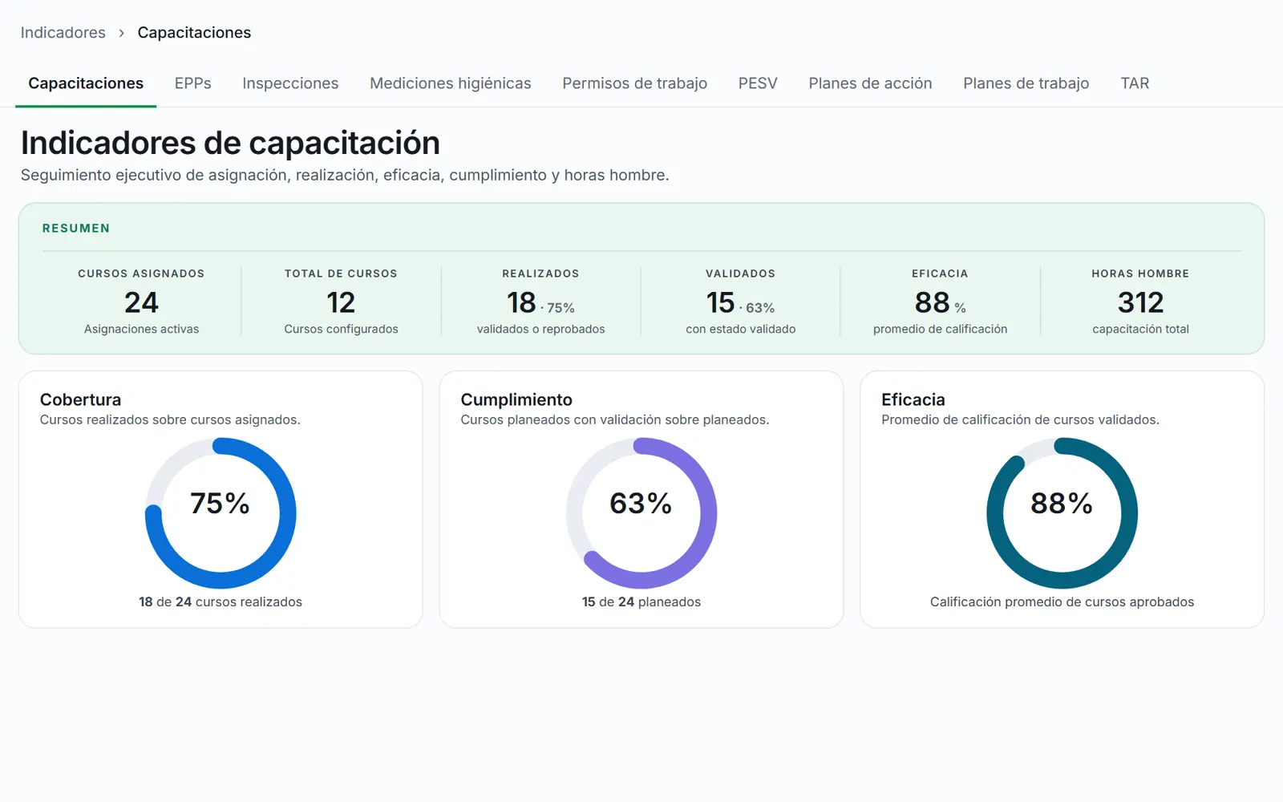Screen dimensions: 1283x802
Task: Click the Validados value 15
Action: click(x=721, y=302)
